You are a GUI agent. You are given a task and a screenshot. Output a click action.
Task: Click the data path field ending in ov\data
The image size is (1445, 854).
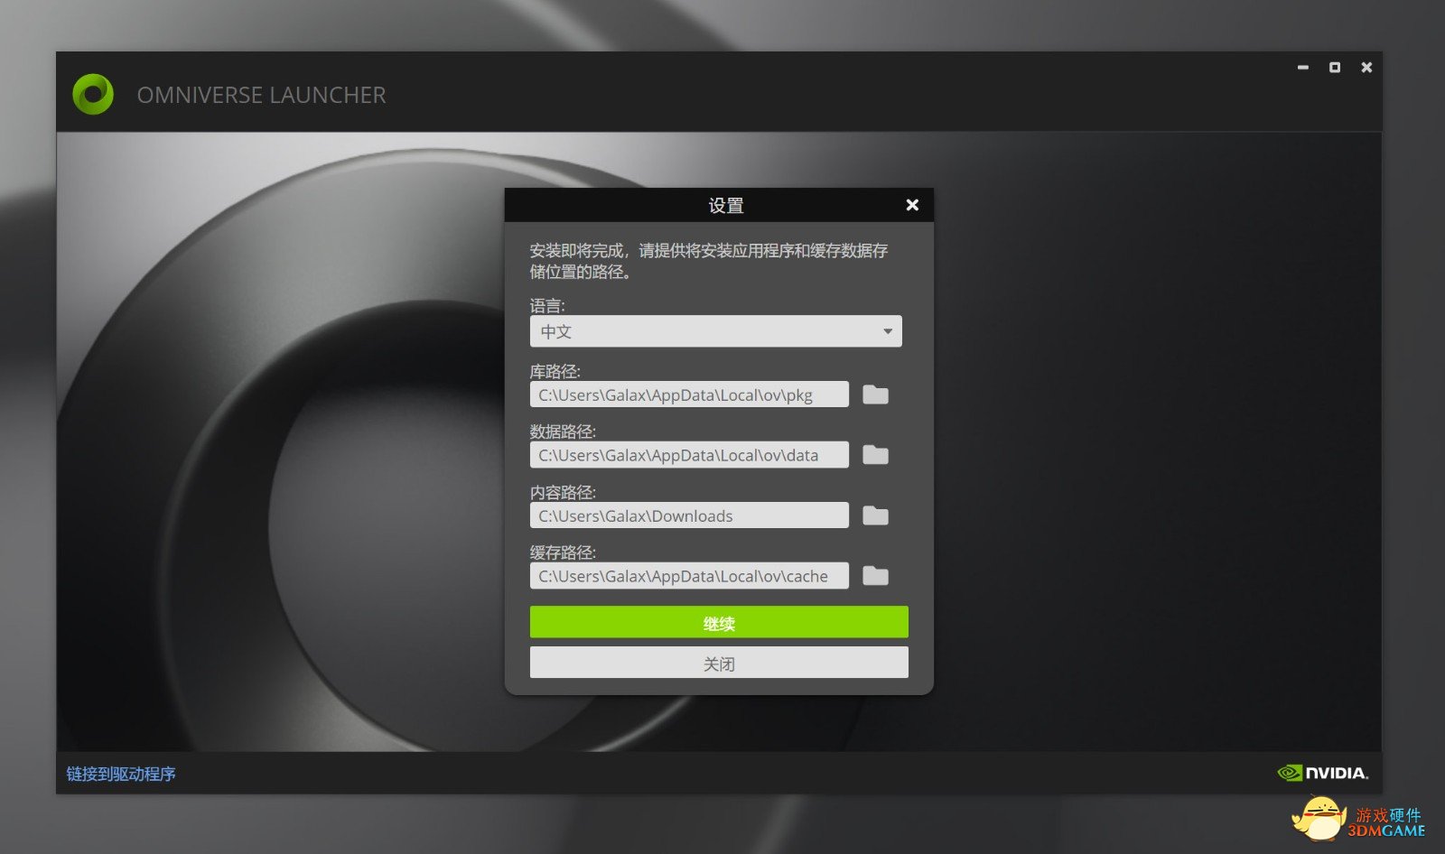[689, 455]
